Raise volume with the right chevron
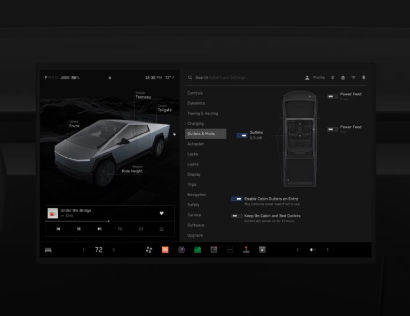The width and height of the screenshot is (410, 316). (327, 250)
